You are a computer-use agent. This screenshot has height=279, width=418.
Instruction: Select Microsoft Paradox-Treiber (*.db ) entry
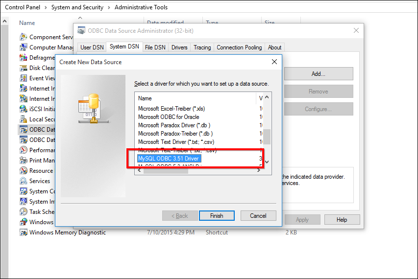(175, 134)
